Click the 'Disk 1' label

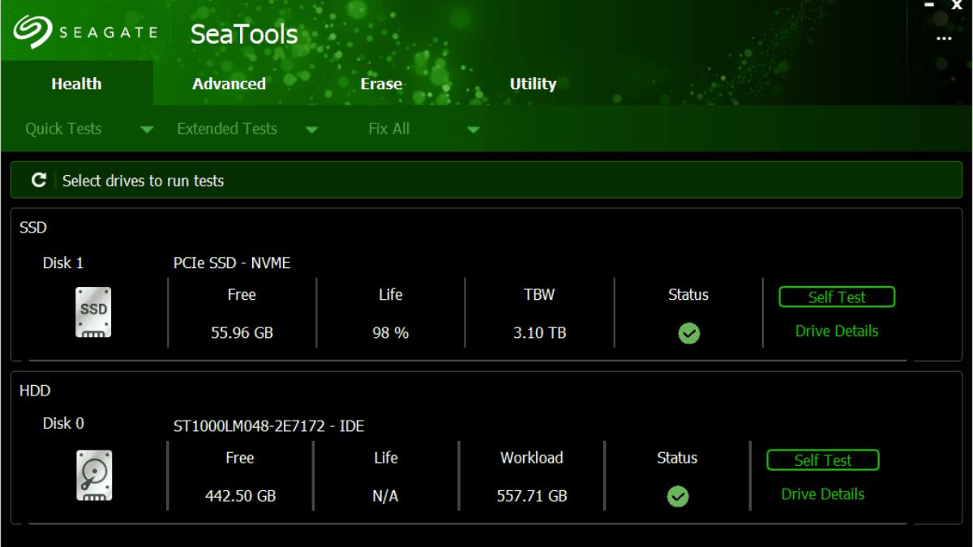pyautogui.click(x=63, y=263)
